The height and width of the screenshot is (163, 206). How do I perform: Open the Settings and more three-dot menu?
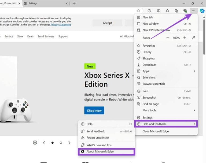[193, 11]
